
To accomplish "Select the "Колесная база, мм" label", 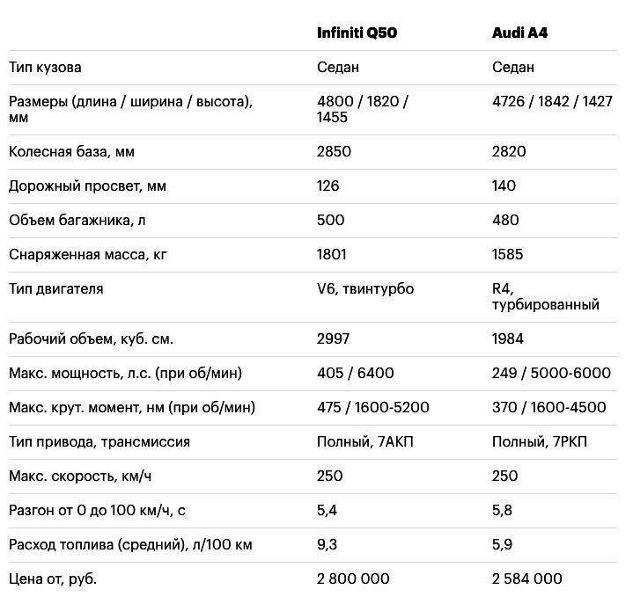I will pos(71,152).
